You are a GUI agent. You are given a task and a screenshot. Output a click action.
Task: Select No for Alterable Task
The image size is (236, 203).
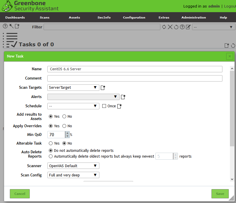[x=64, y=143]
